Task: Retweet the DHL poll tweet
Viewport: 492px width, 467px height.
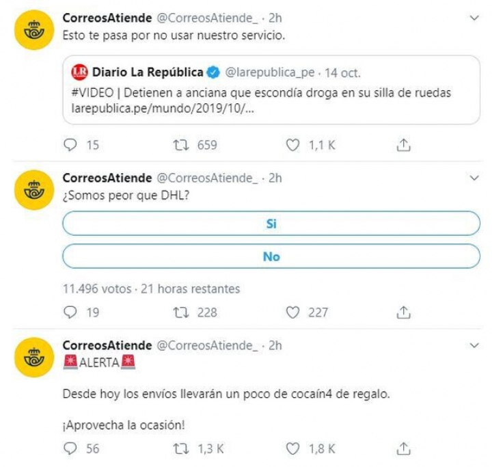Action: click(x=181, y=312)
